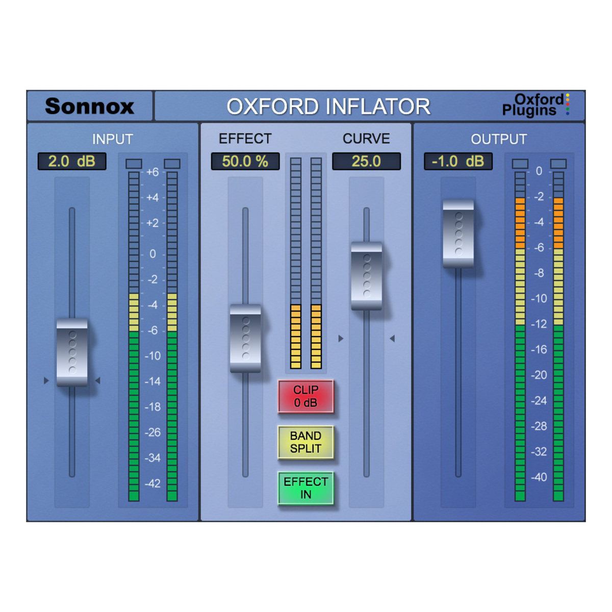
Task: Click the left arrow marker beside input fader
Action: (x=46, y=380)
